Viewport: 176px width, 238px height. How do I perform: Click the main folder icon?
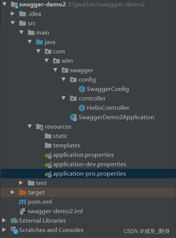tap(31, 32)
